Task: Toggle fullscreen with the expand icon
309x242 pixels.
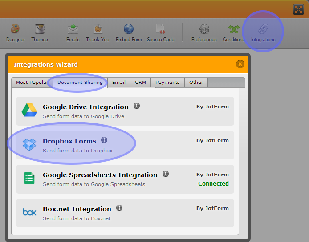Action: coord(298,9)
